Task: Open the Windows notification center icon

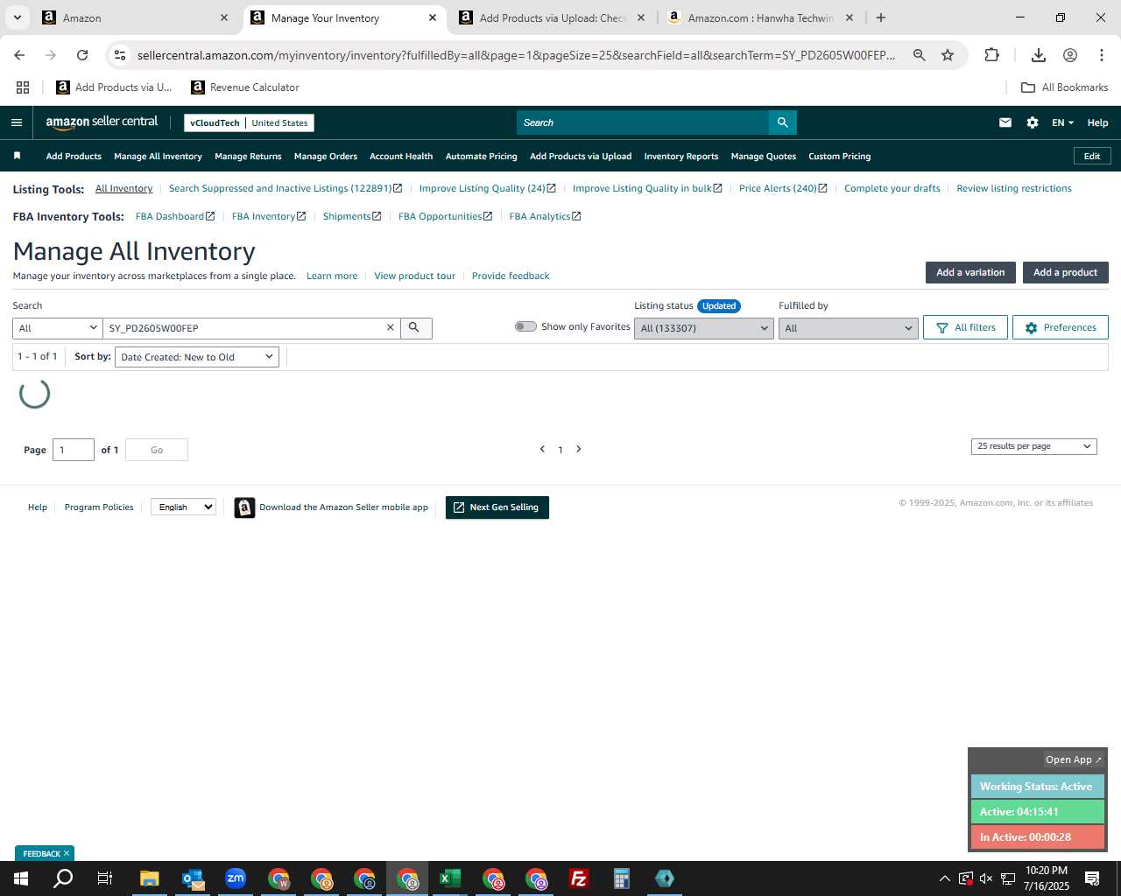Action: coord(1092,878)
